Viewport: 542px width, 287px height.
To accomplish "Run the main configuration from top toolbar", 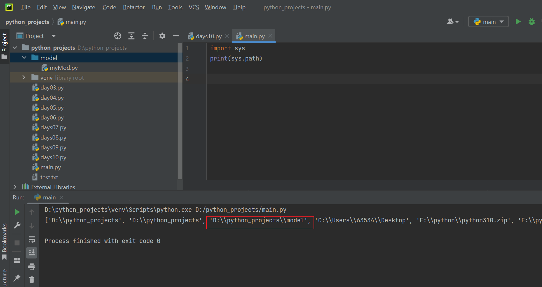I will click(x=518, y=22).
